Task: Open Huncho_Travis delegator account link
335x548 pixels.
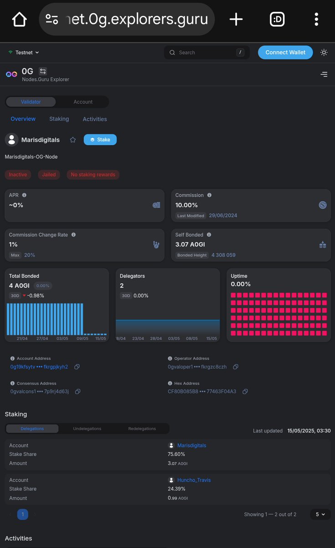Action: 194,480
